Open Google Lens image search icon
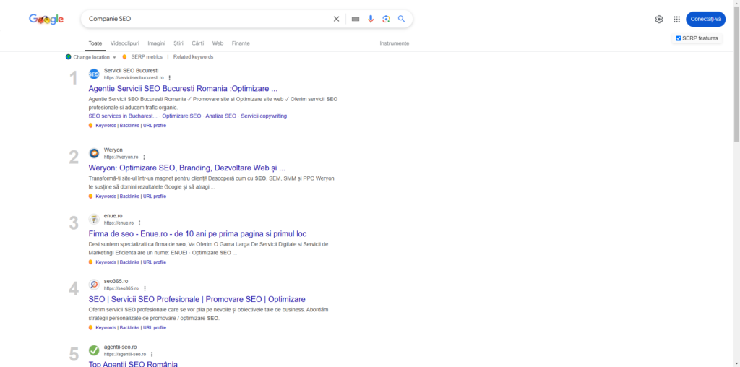Image resolution: width=740 pixels, height=367 pixels. tap(386, 19)
